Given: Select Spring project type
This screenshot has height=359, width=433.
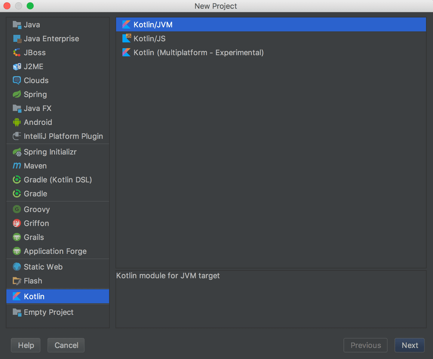Looking at the screenshot, I should [x=35, y=94].
